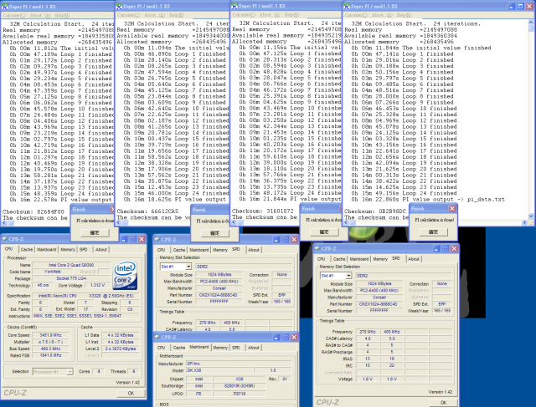Viewport: 536px width, 407px height.
Task: Open Calculate menu in the checksum 82684F00 Super PI window
Action: tap(14, 15)
